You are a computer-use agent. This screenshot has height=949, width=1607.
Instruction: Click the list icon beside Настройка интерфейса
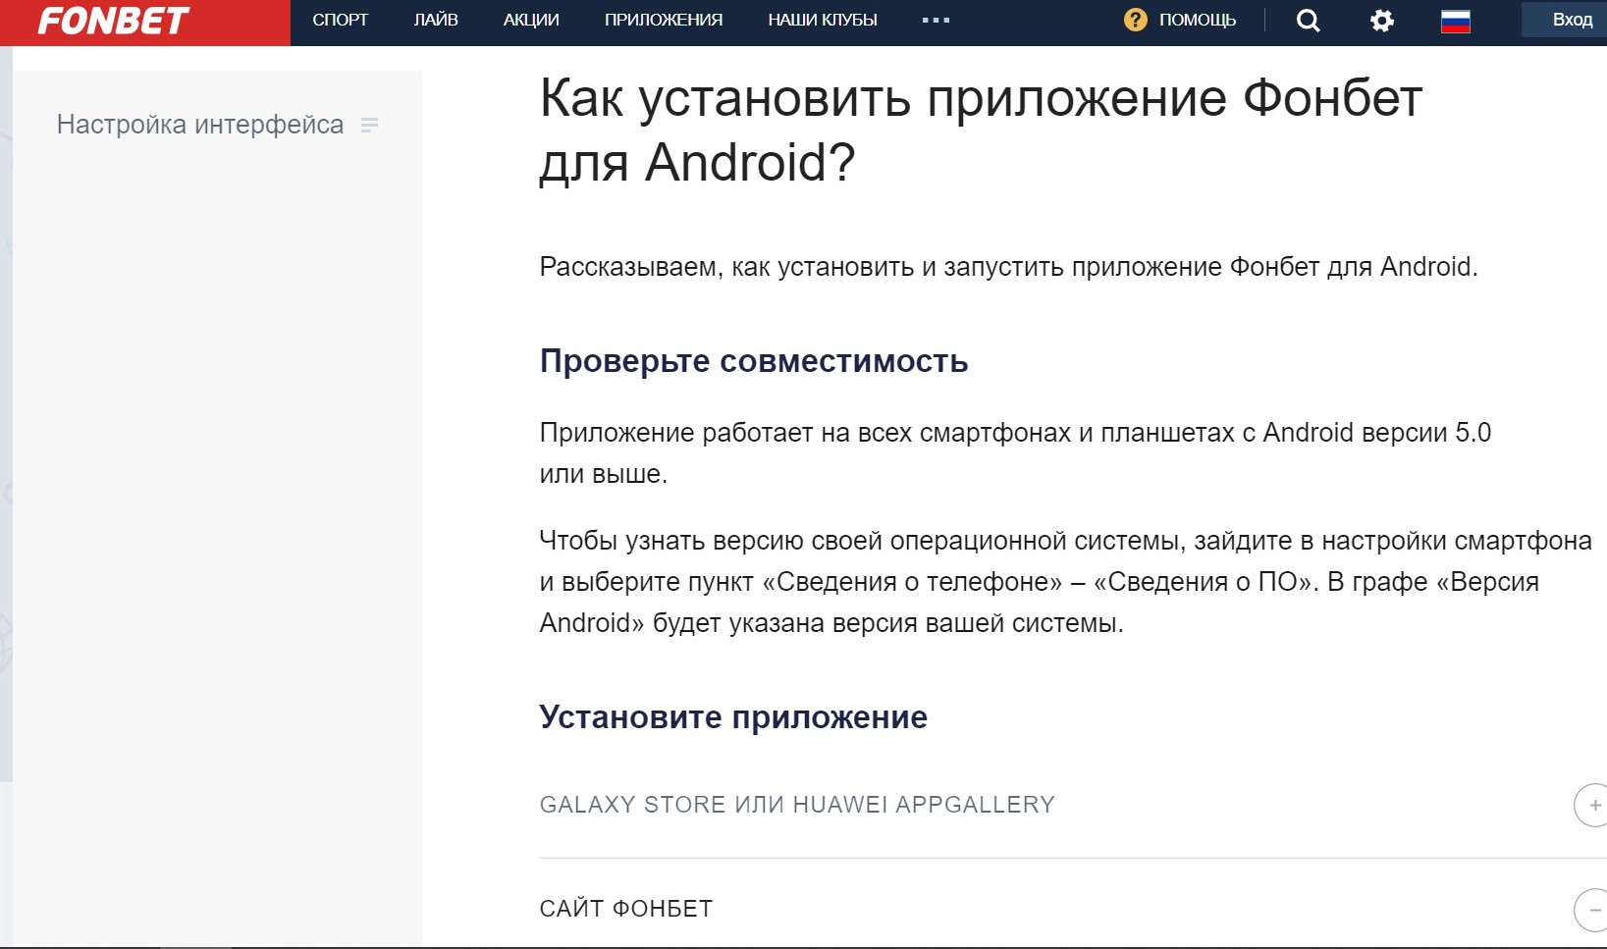click(369, 125)
